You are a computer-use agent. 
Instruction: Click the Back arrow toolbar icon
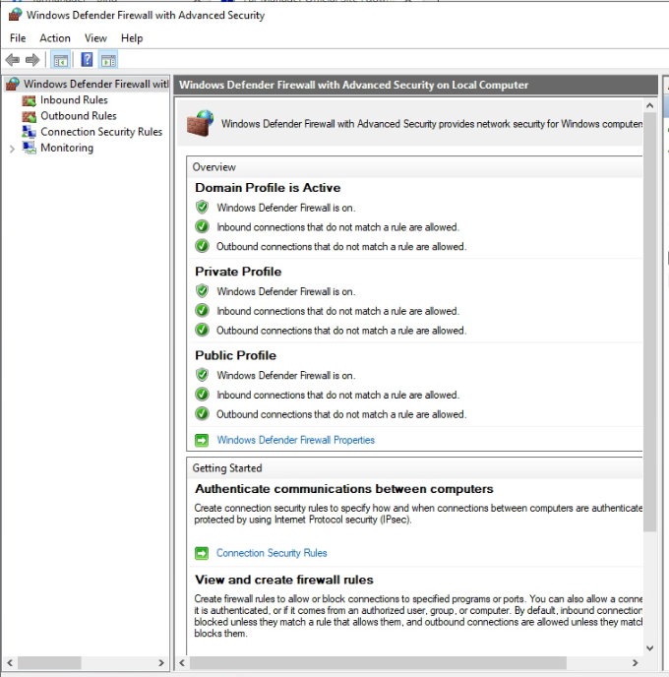click(x=13, y=60)
